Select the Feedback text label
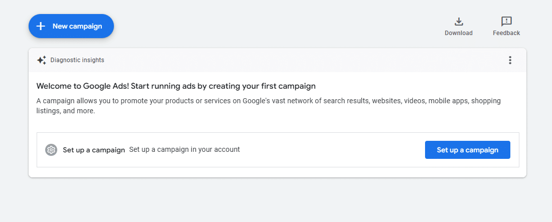Viewport: 552px width, 222px height. pyautogui.click(x=506, y=33)
